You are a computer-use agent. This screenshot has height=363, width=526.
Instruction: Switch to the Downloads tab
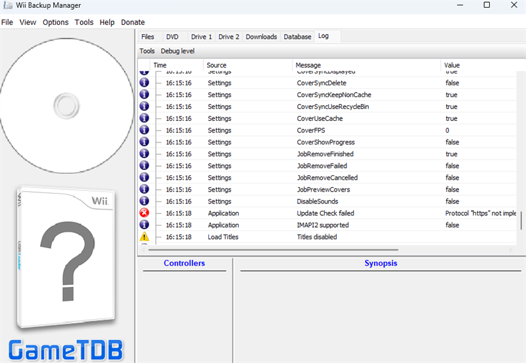[261, 37]
